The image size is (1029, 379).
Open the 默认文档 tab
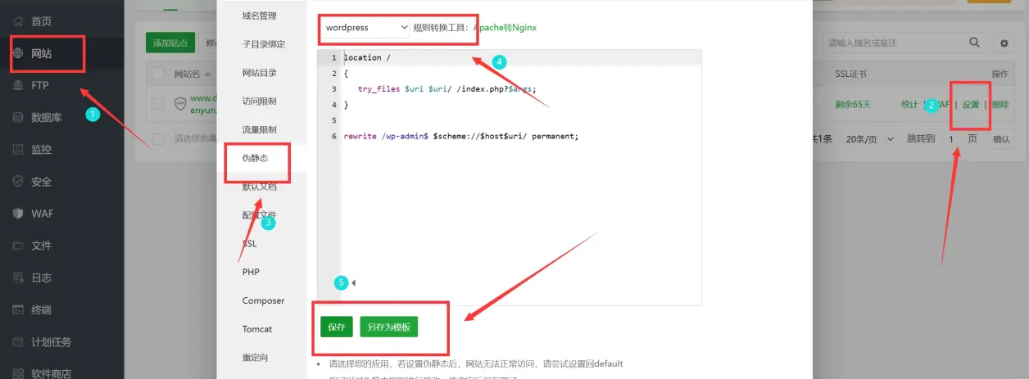(259, 187)
